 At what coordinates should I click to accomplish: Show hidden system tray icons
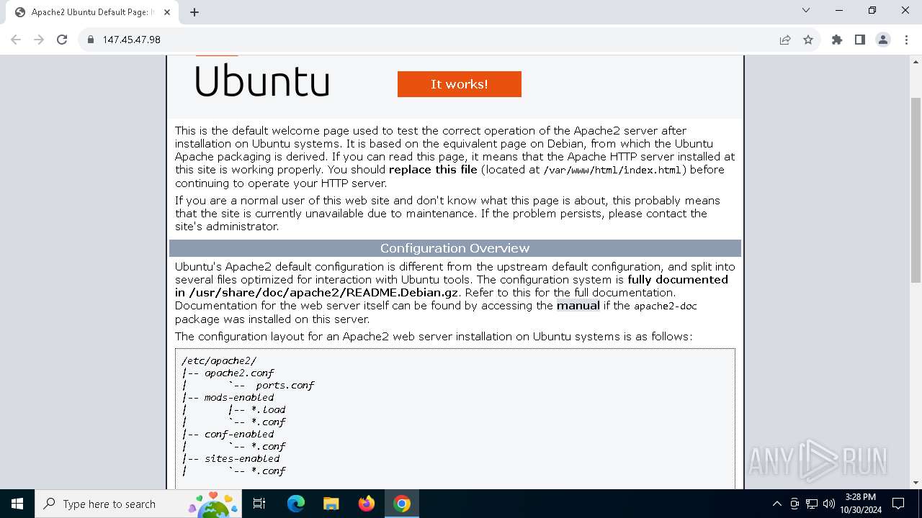(x=776, y=504)
